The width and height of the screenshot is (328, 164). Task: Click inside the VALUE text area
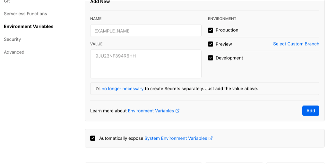pyautogui.click(x=146, y=64)
